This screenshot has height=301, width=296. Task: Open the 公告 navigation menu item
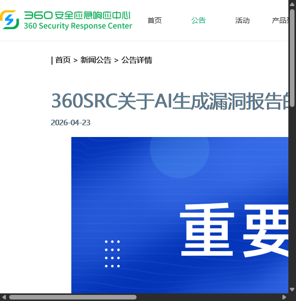pos(198,20)
